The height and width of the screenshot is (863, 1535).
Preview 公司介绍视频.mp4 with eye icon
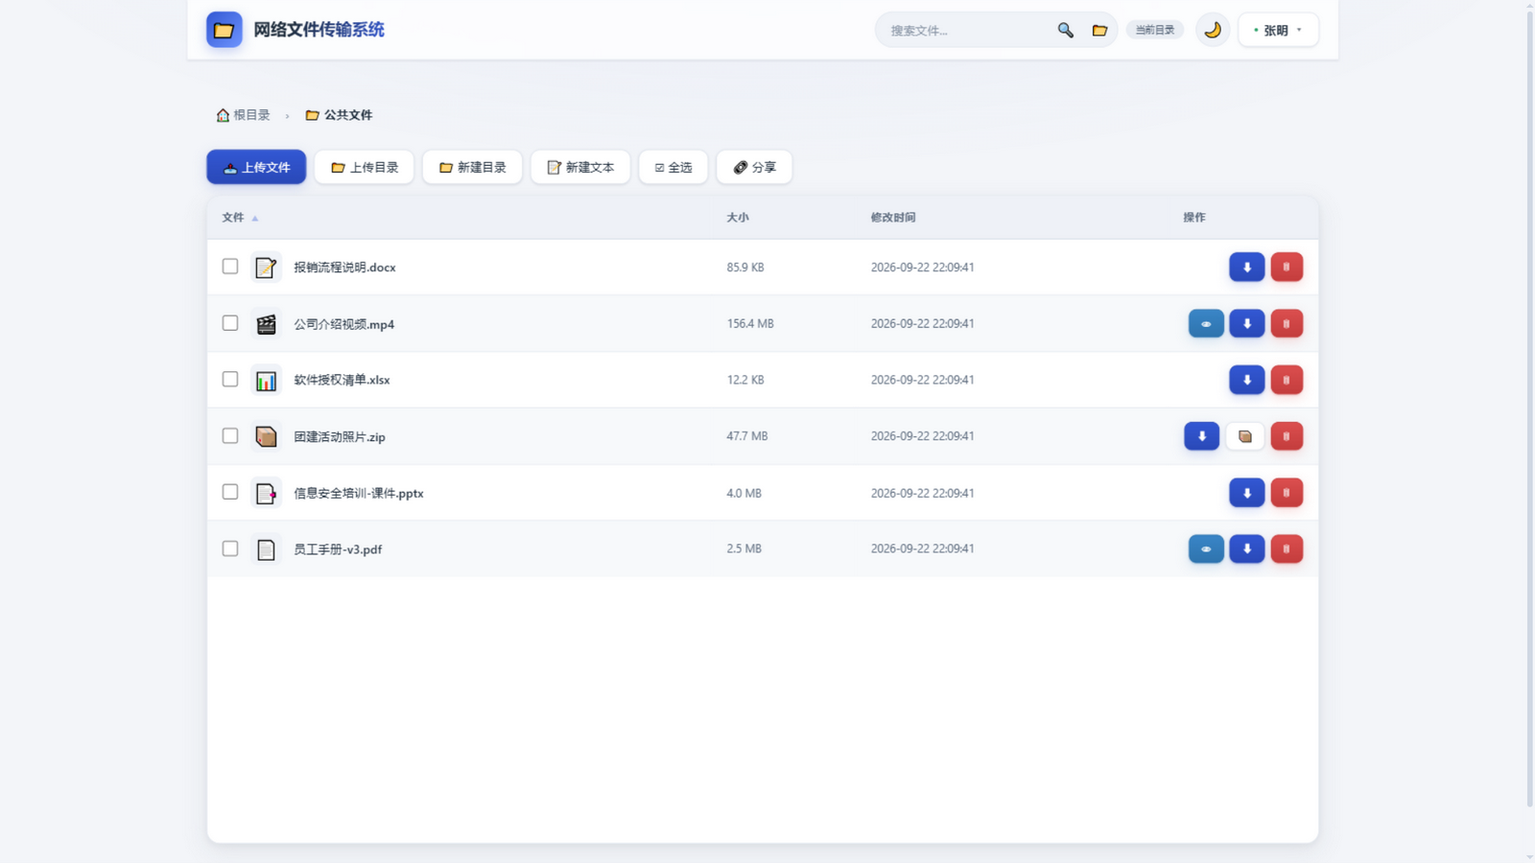click(x=1206, y=323)
